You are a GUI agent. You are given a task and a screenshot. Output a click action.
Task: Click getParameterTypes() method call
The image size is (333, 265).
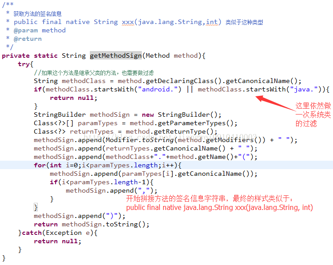(x=195, y=123)
